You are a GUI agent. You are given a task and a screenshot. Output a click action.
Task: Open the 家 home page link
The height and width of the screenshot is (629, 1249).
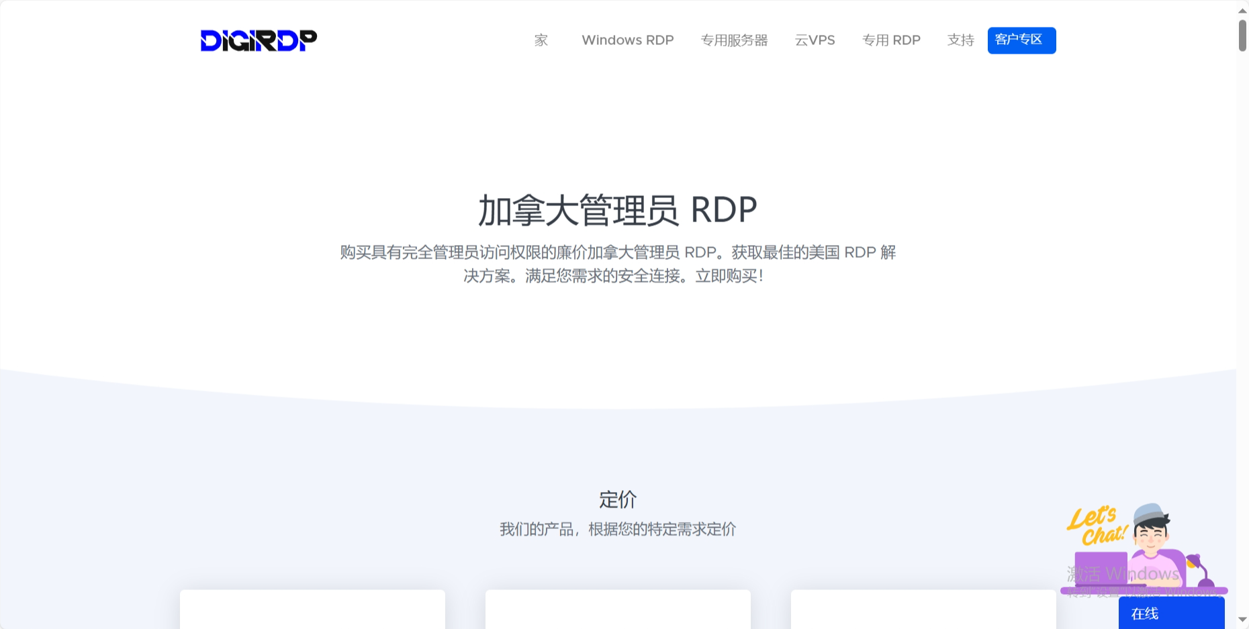click(541, 40)
